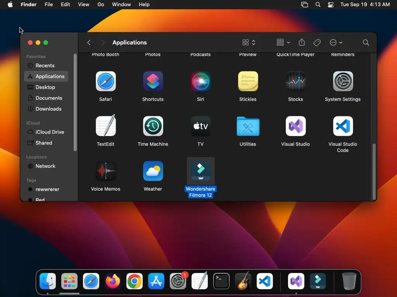Open GarageBand from the Dock
The width and height of the screenshot is (397, 297).
pos(243,281)
